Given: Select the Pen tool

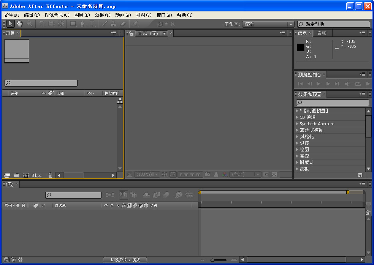Looking at the screenshot, I should 82,24.
